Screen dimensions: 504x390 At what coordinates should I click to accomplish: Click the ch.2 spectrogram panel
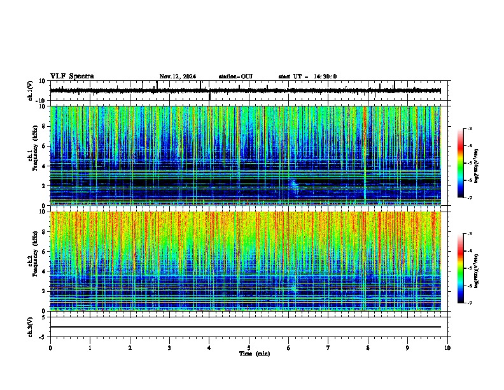click(245, 261)
